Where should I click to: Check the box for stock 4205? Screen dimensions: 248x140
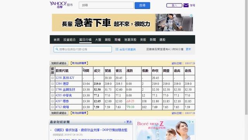coord(52,95)
